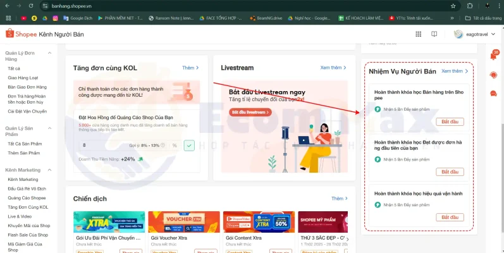This screenshot has height=253, width=504.
Task: Open Kênh Marketing sub-item in sidebar
Action: (23, 180)
